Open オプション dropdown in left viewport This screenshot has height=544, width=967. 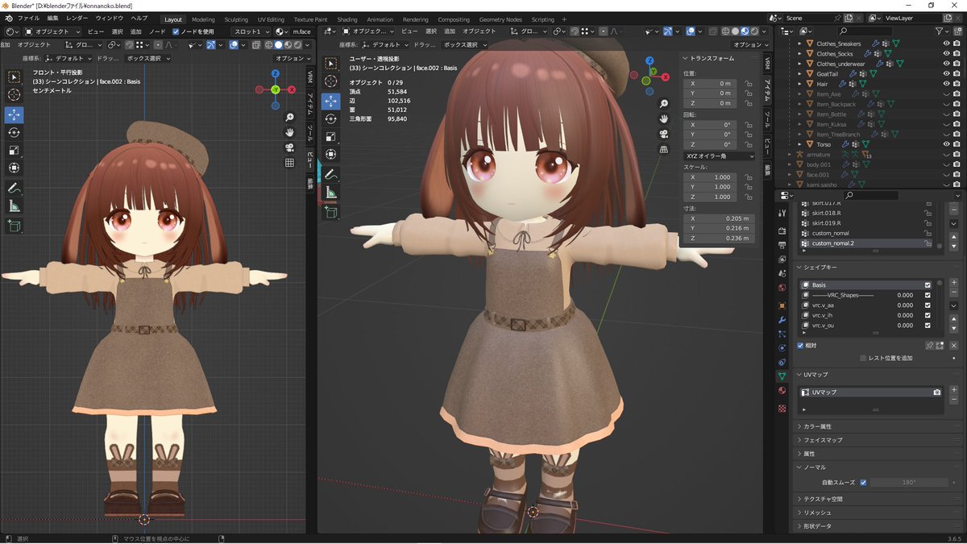coord(293,58)
